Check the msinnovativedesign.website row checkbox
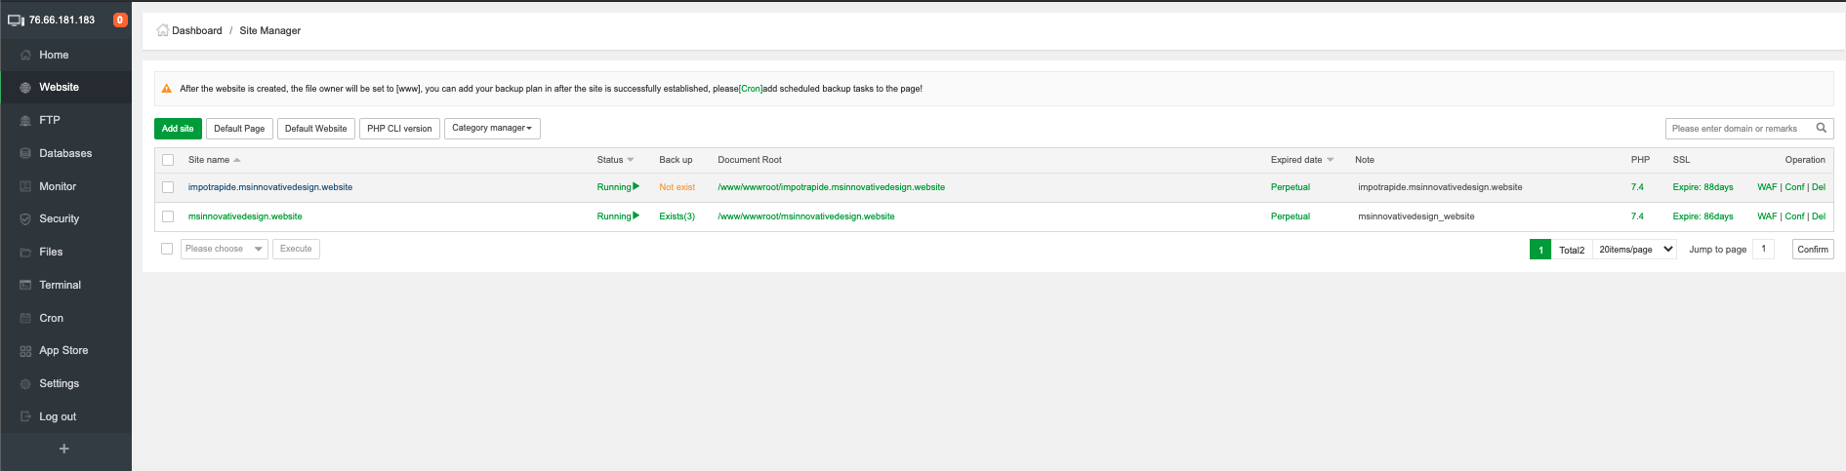Image resolution: width=1846 pixels, height=471 pixels. pyautogui.click(x=168, y=216)
